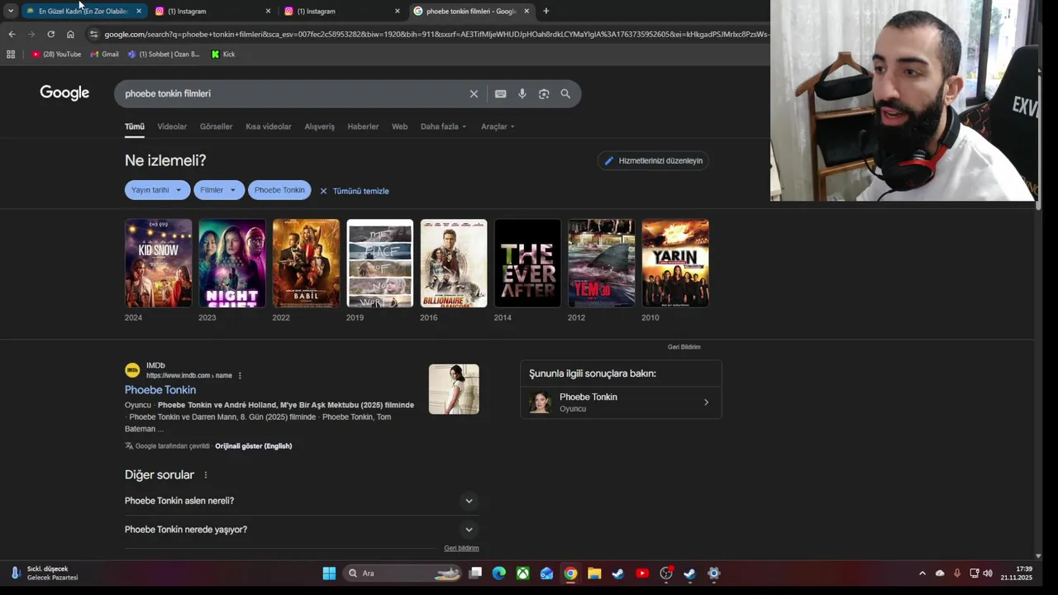Open the Windows taskbar Ara search box
Screen dimensions: 1058x595
tap(401, 573)
